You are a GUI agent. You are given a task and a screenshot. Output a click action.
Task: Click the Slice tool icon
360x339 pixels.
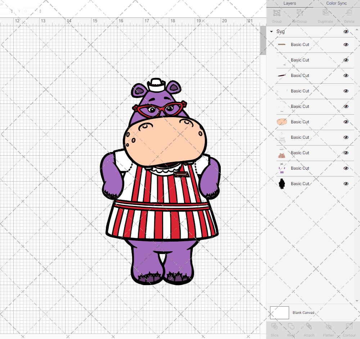click(x=274, y=326)
